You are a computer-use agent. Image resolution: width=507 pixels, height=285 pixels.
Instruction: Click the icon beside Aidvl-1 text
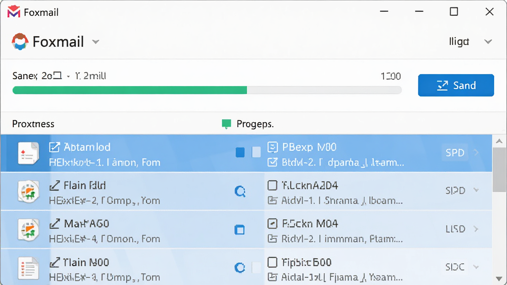(273, 201)
